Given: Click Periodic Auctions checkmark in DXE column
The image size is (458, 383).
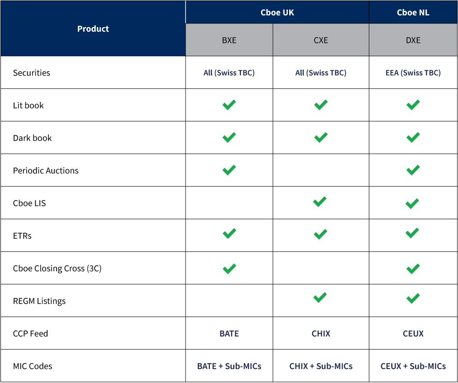Looking at the screenshot, I should (x=413, y=170).
